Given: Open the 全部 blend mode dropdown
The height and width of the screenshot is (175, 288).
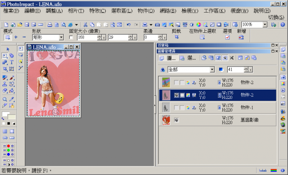Looking at the screenshot, I should tap(212, 70).
